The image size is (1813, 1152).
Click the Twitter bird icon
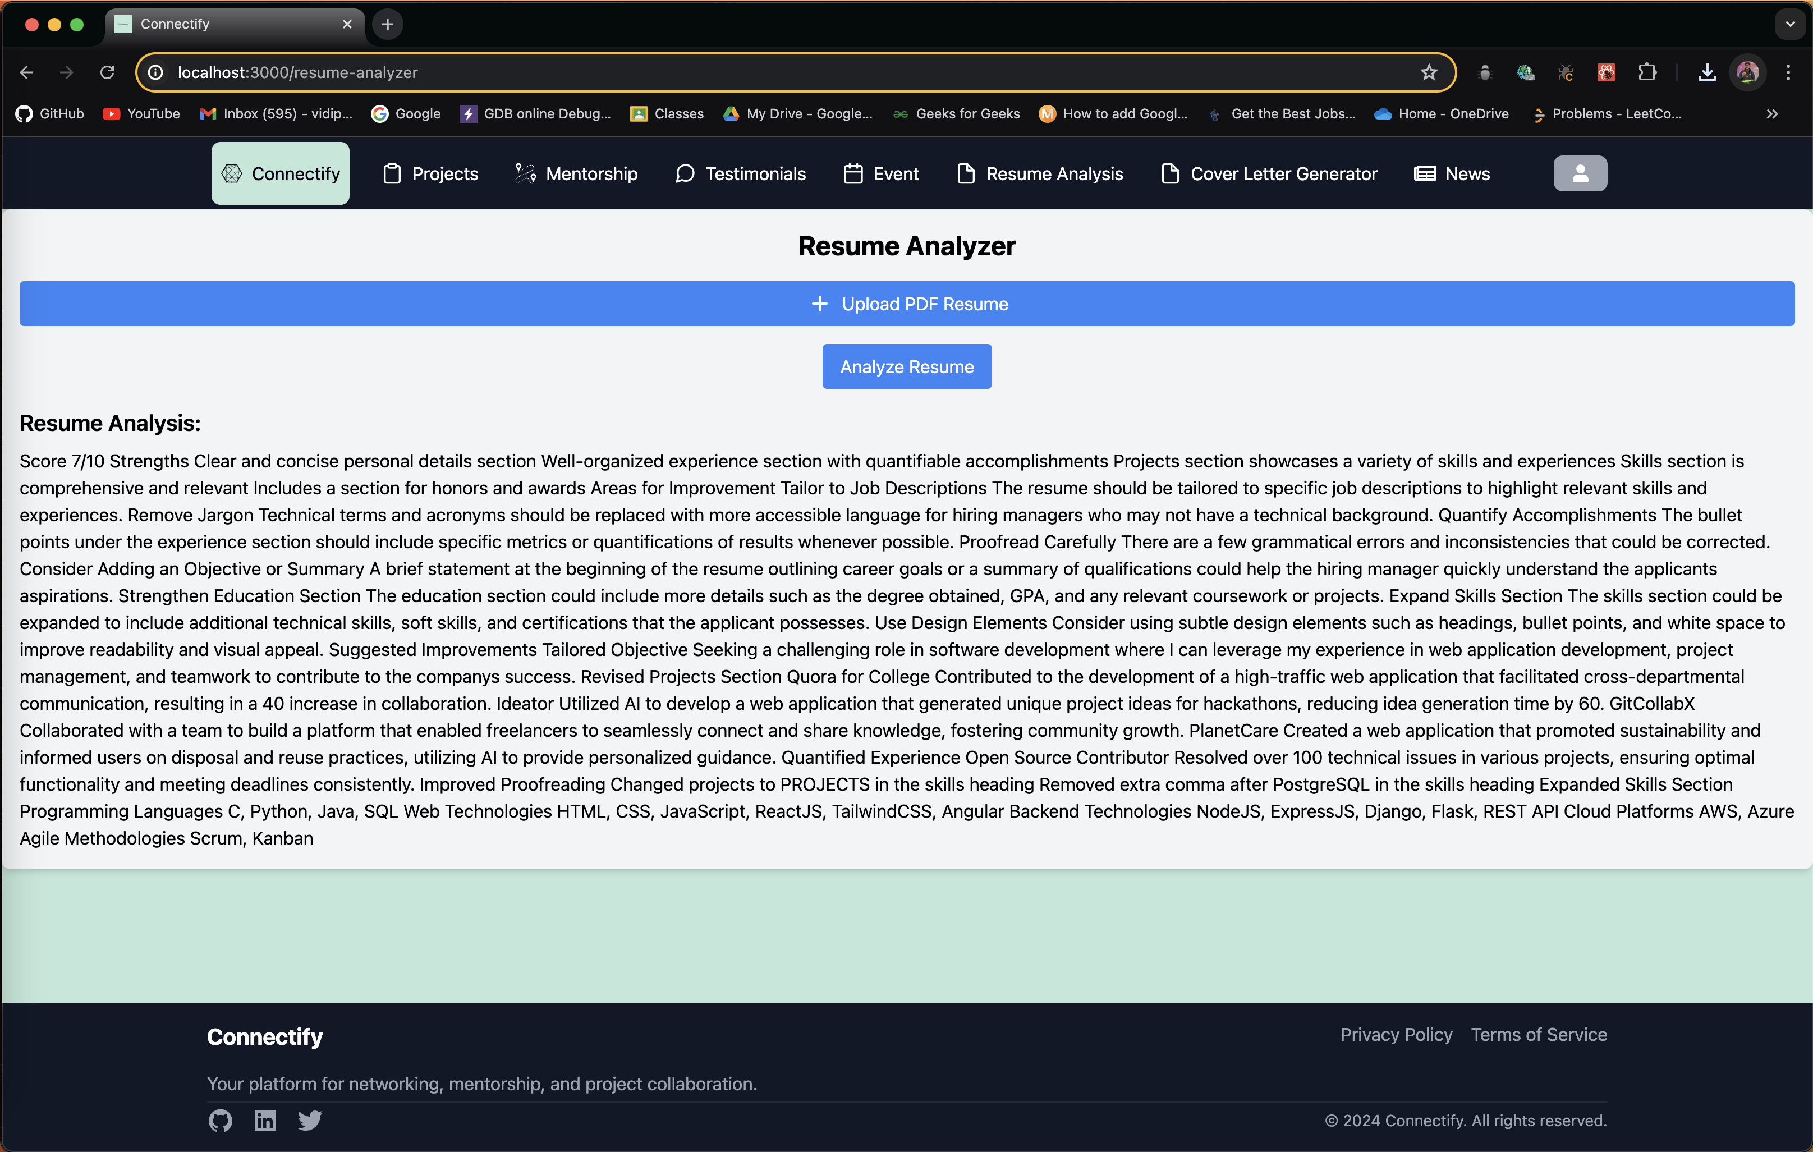click(x=309, y=1121)
